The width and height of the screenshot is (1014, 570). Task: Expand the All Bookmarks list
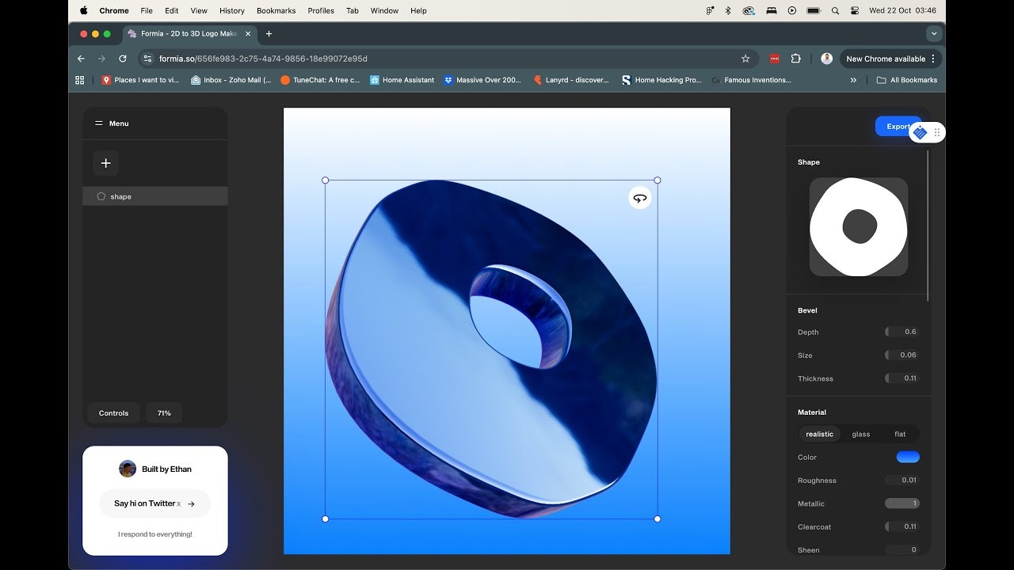point(907,80)
